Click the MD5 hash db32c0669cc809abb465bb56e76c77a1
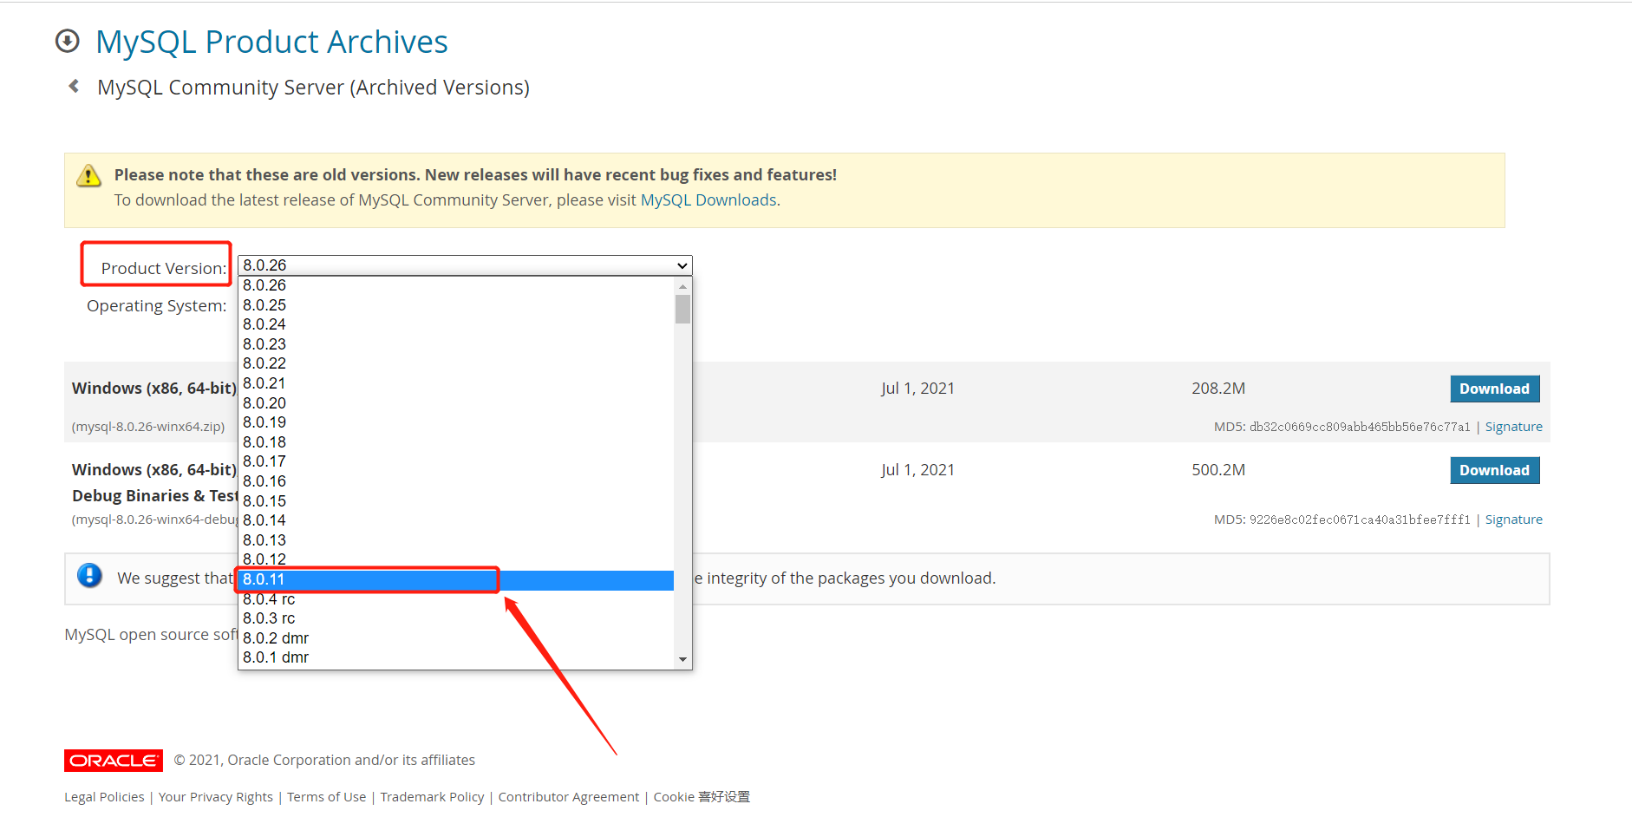This screenshot has width=1632, height=817. 1360,427
